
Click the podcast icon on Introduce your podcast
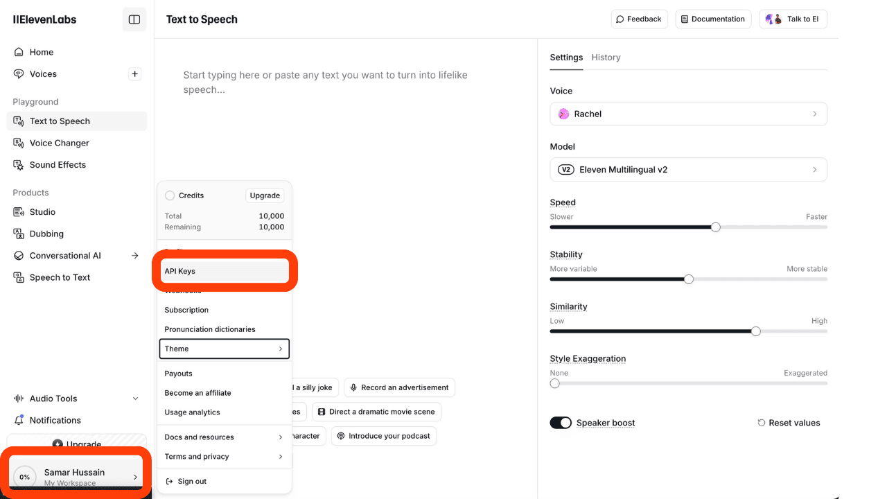pos(341,436)
